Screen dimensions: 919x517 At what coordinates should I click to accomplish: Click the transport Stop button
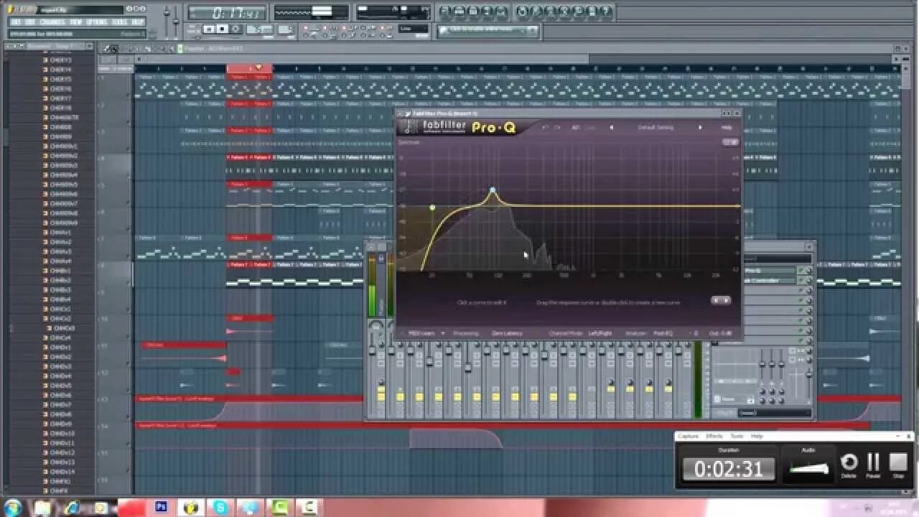(222, 29)
